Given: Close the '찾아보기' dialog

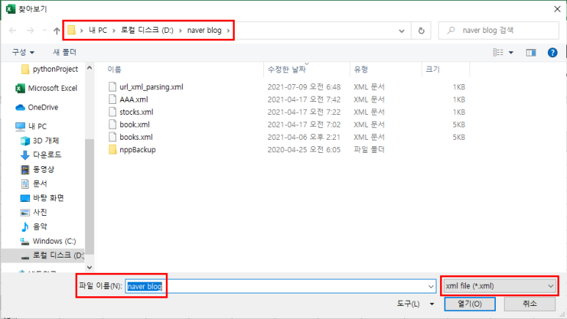Looking at the screenshot, I should [557, 9].
